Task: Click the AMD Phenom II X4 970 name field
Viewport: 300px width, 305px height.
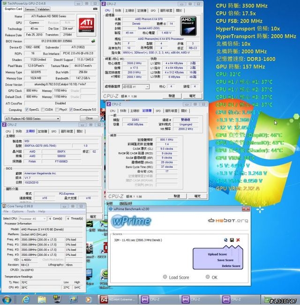Action: pyautogui.click(x=149, y=19)
